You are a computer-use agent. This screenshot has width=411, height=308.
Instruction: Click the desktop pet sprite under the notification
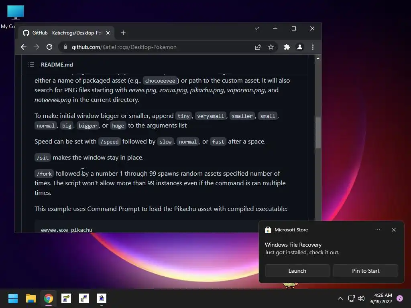pos(291,285)
